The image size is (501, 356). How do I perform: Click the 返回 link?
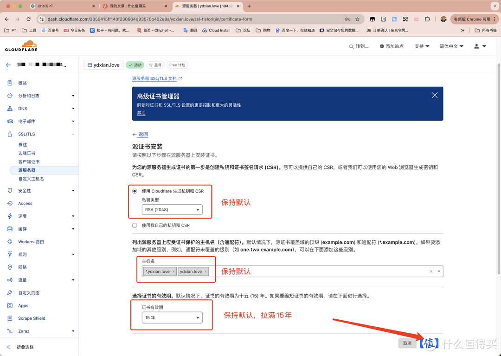142,135
